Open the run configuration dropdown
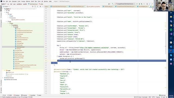 125,4
